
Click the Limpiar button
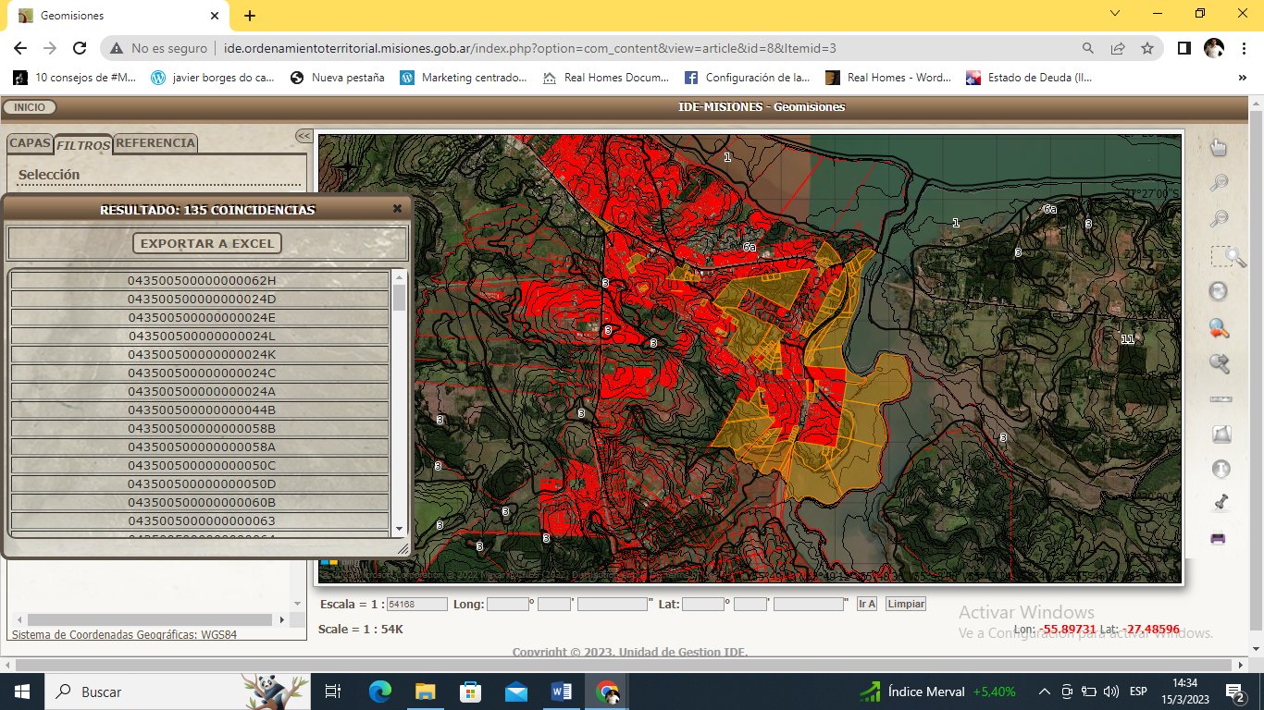pyautogui.click(x=905, y=604)
